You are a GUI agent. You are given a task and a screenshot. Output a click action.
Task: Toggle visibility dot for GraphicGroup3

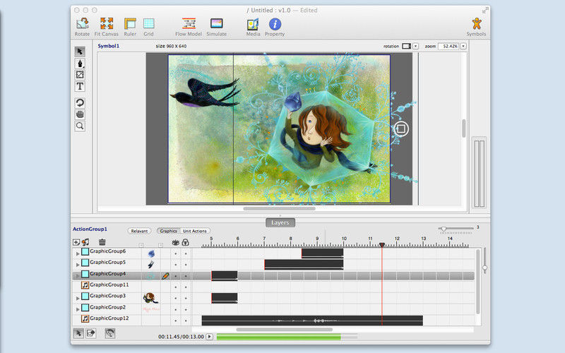point(176,298)
